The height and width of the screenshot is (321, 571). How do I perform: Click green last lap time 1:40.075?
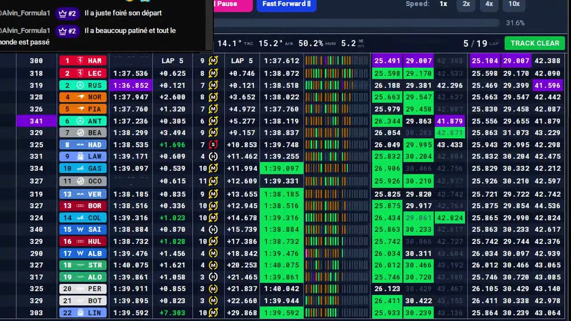click(281, 265)
